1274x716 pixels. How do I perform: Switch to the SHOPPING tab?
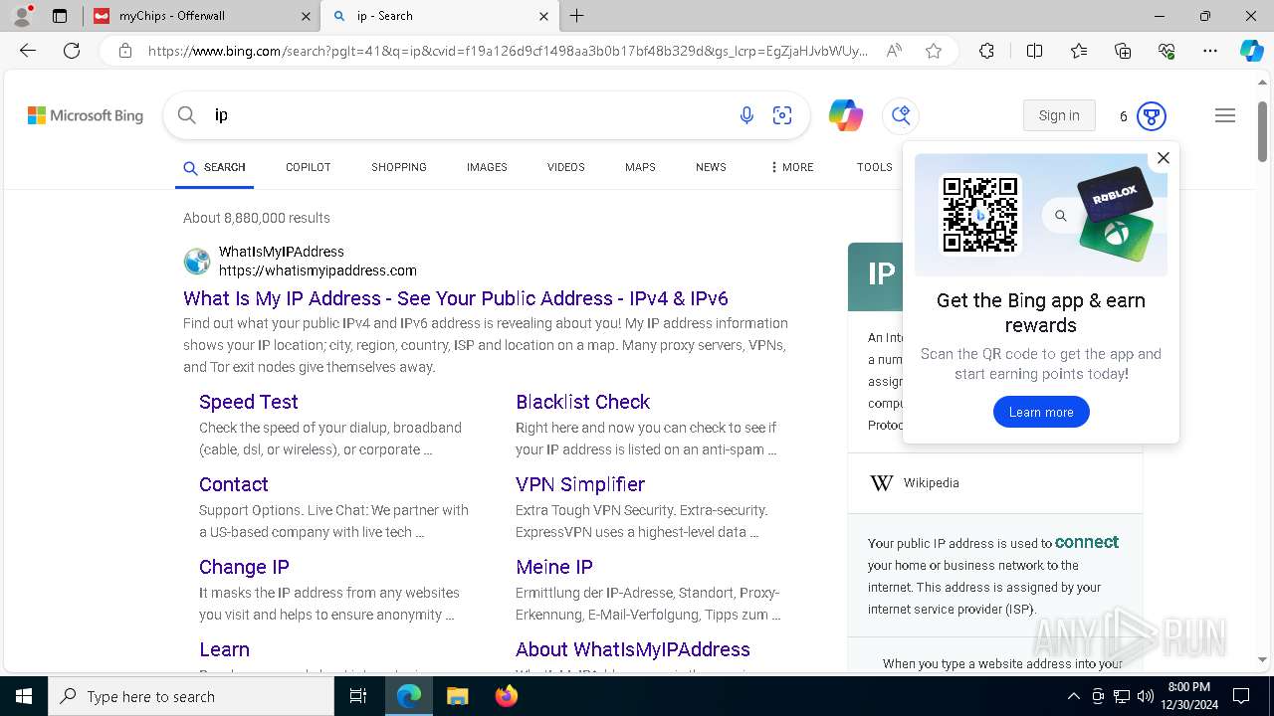tap(399, 167)
